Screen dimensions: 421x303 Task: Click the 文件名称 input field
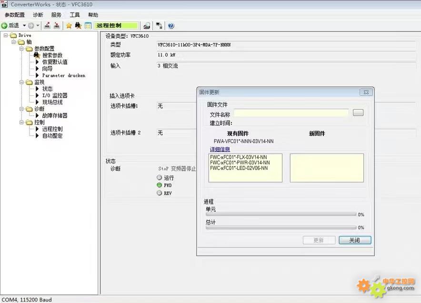[x=291, y=113]
